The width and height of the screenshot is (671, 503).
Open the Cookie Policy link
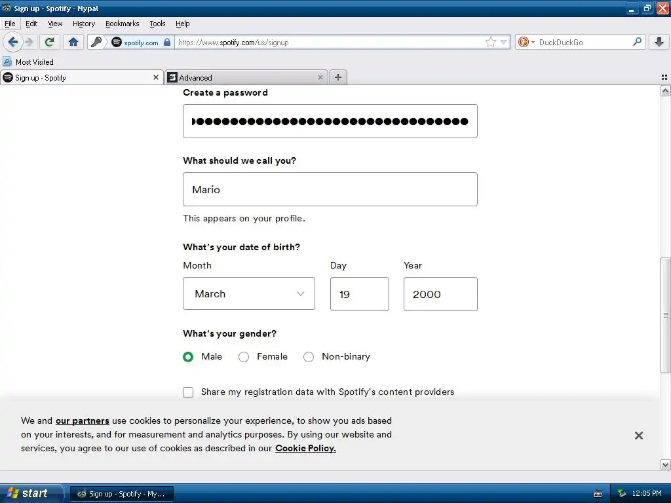[x=305, y=448]
